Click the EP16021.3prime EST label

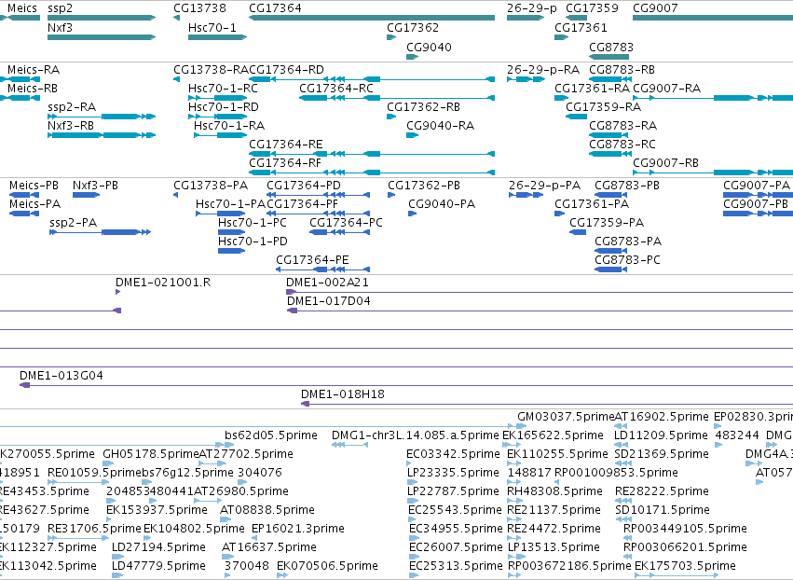click(x=298, y=529)
